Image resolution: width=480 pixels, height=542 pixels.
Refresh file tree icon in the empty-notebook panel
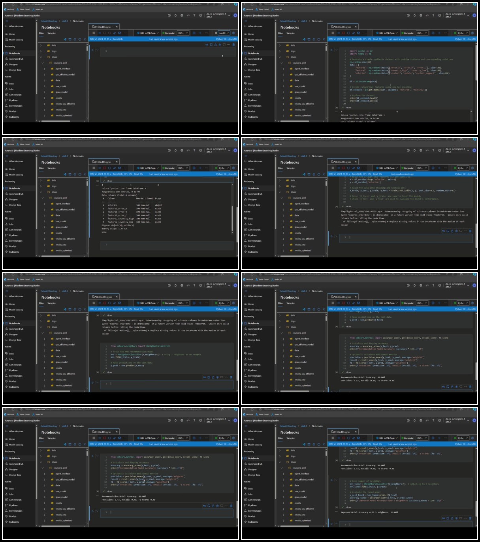pos(80,39)
